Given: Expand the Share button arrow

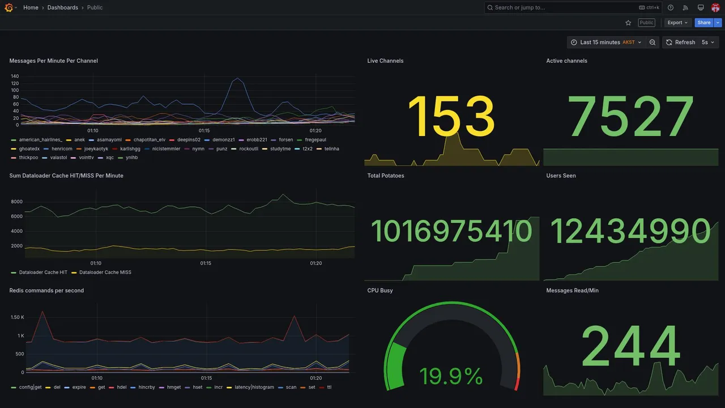Looking at the screenshot, I should [718, 23].
